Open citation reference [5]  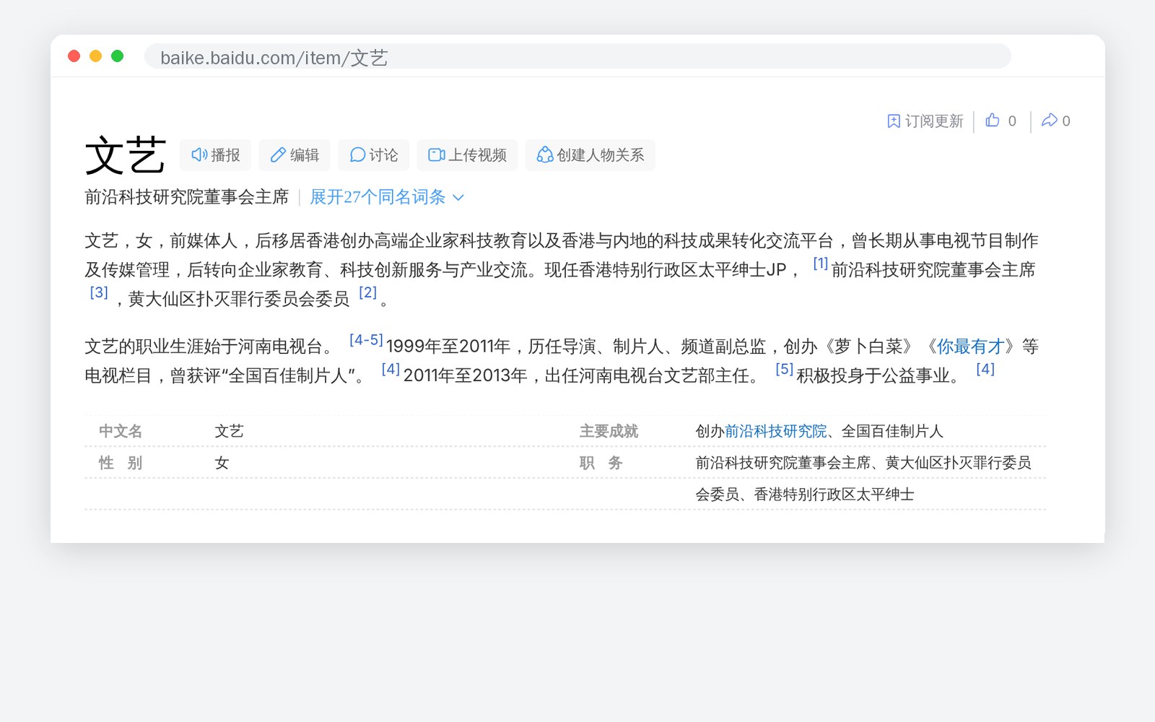click(784, 369)
